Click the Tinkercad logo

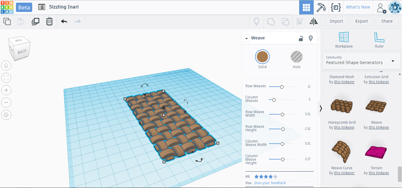7,7
